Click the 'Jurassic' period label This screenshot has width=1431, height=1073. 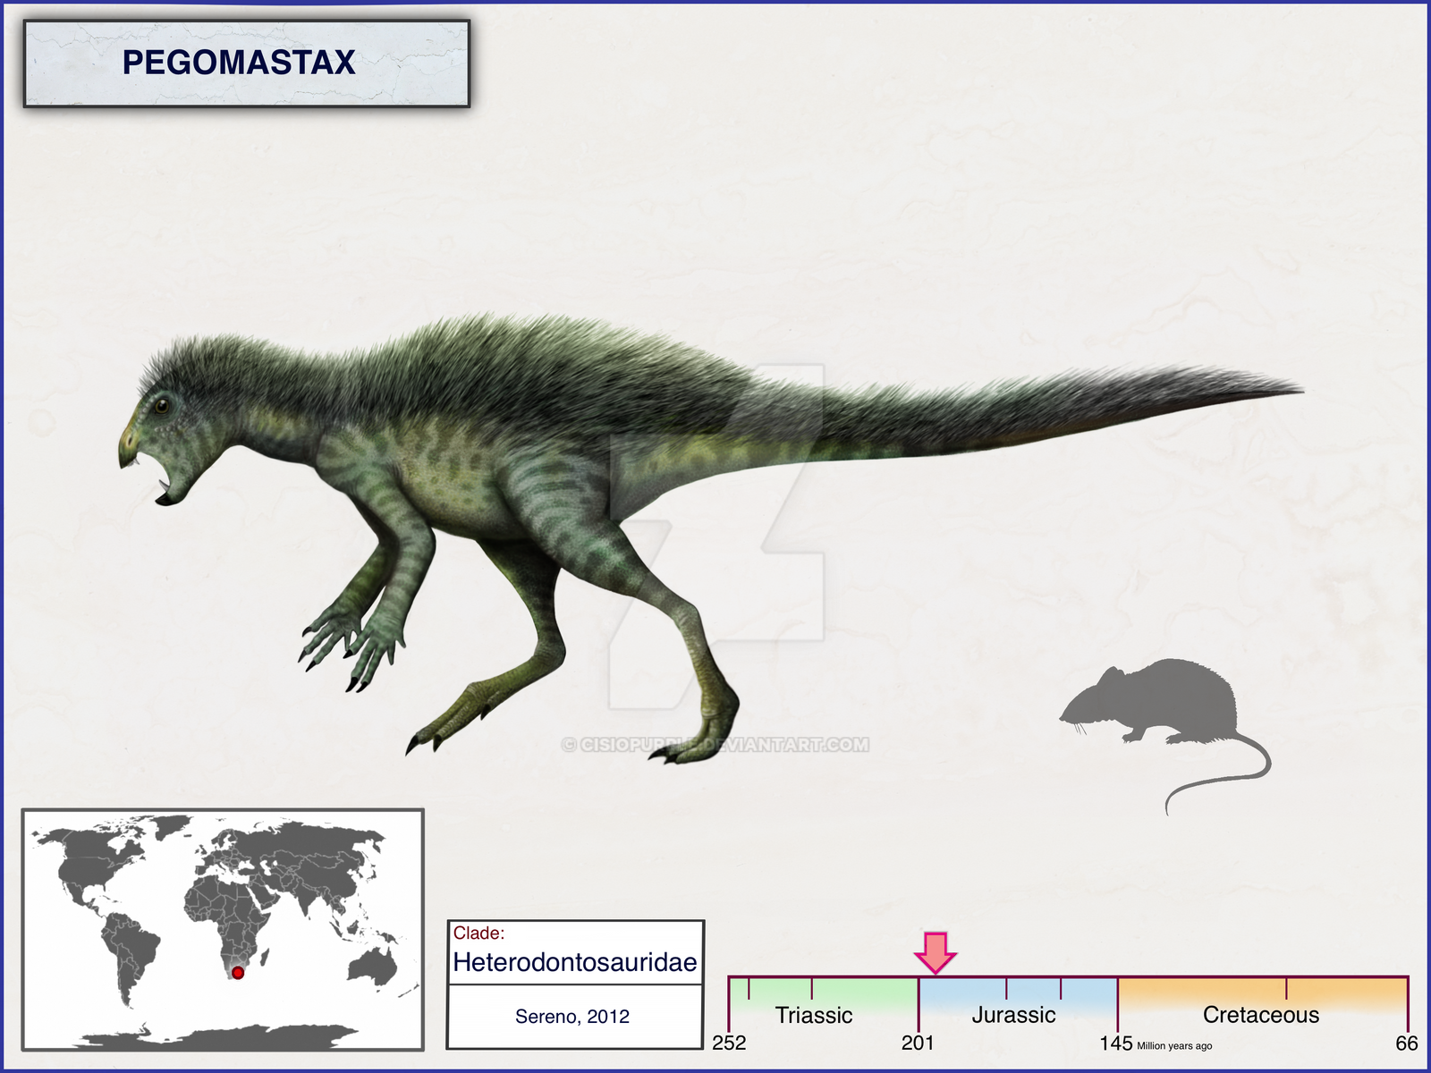(x=1013, y=1015)
